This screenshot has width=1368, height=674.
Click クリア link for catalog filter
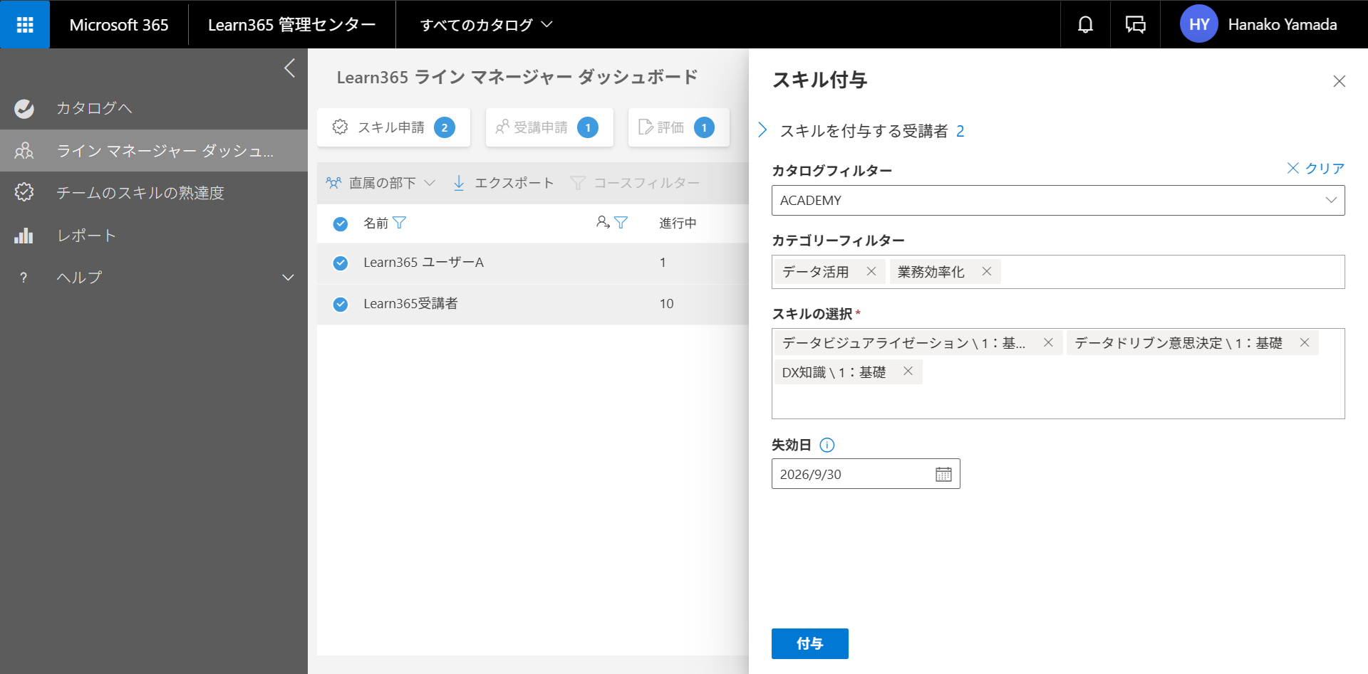click(x=1316, y=168)
